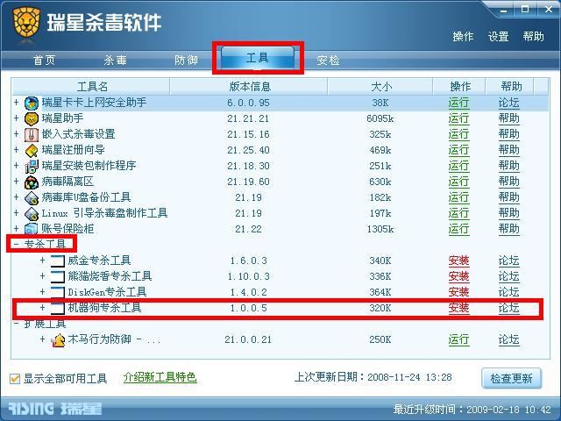This screenshot has width=561, height=421.
Task: Click 安装 for 威金专杀工具
Action: click(x=458, y=260)
